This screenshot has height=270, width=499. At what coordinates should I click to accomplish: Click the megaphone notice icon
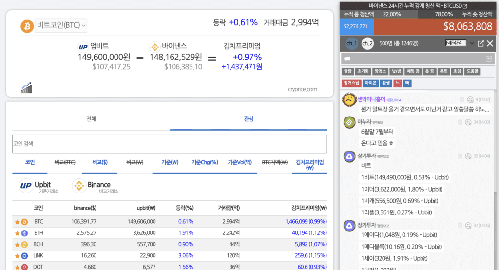(x=347, y=58)
